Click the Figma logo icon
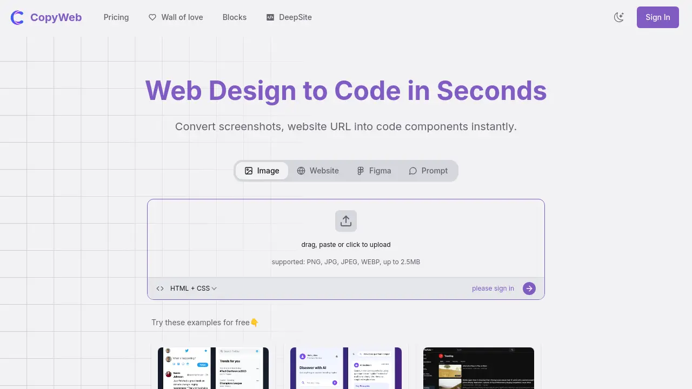Viewport: 692px width, 389px height. 361,171
